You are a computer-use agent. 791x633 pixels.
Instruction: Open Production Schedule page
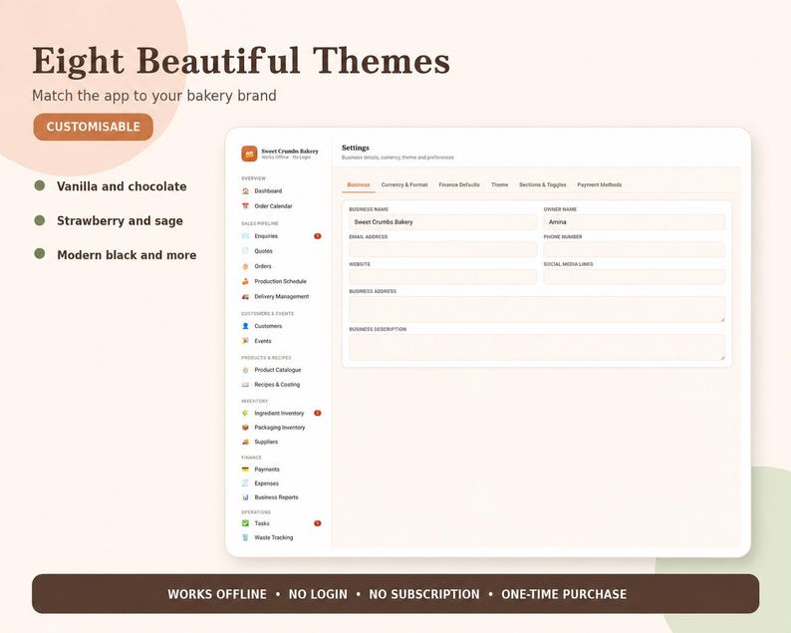click(x=280, y=281)
